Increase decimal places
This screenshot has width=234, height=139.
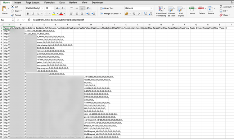coord(145,14)
